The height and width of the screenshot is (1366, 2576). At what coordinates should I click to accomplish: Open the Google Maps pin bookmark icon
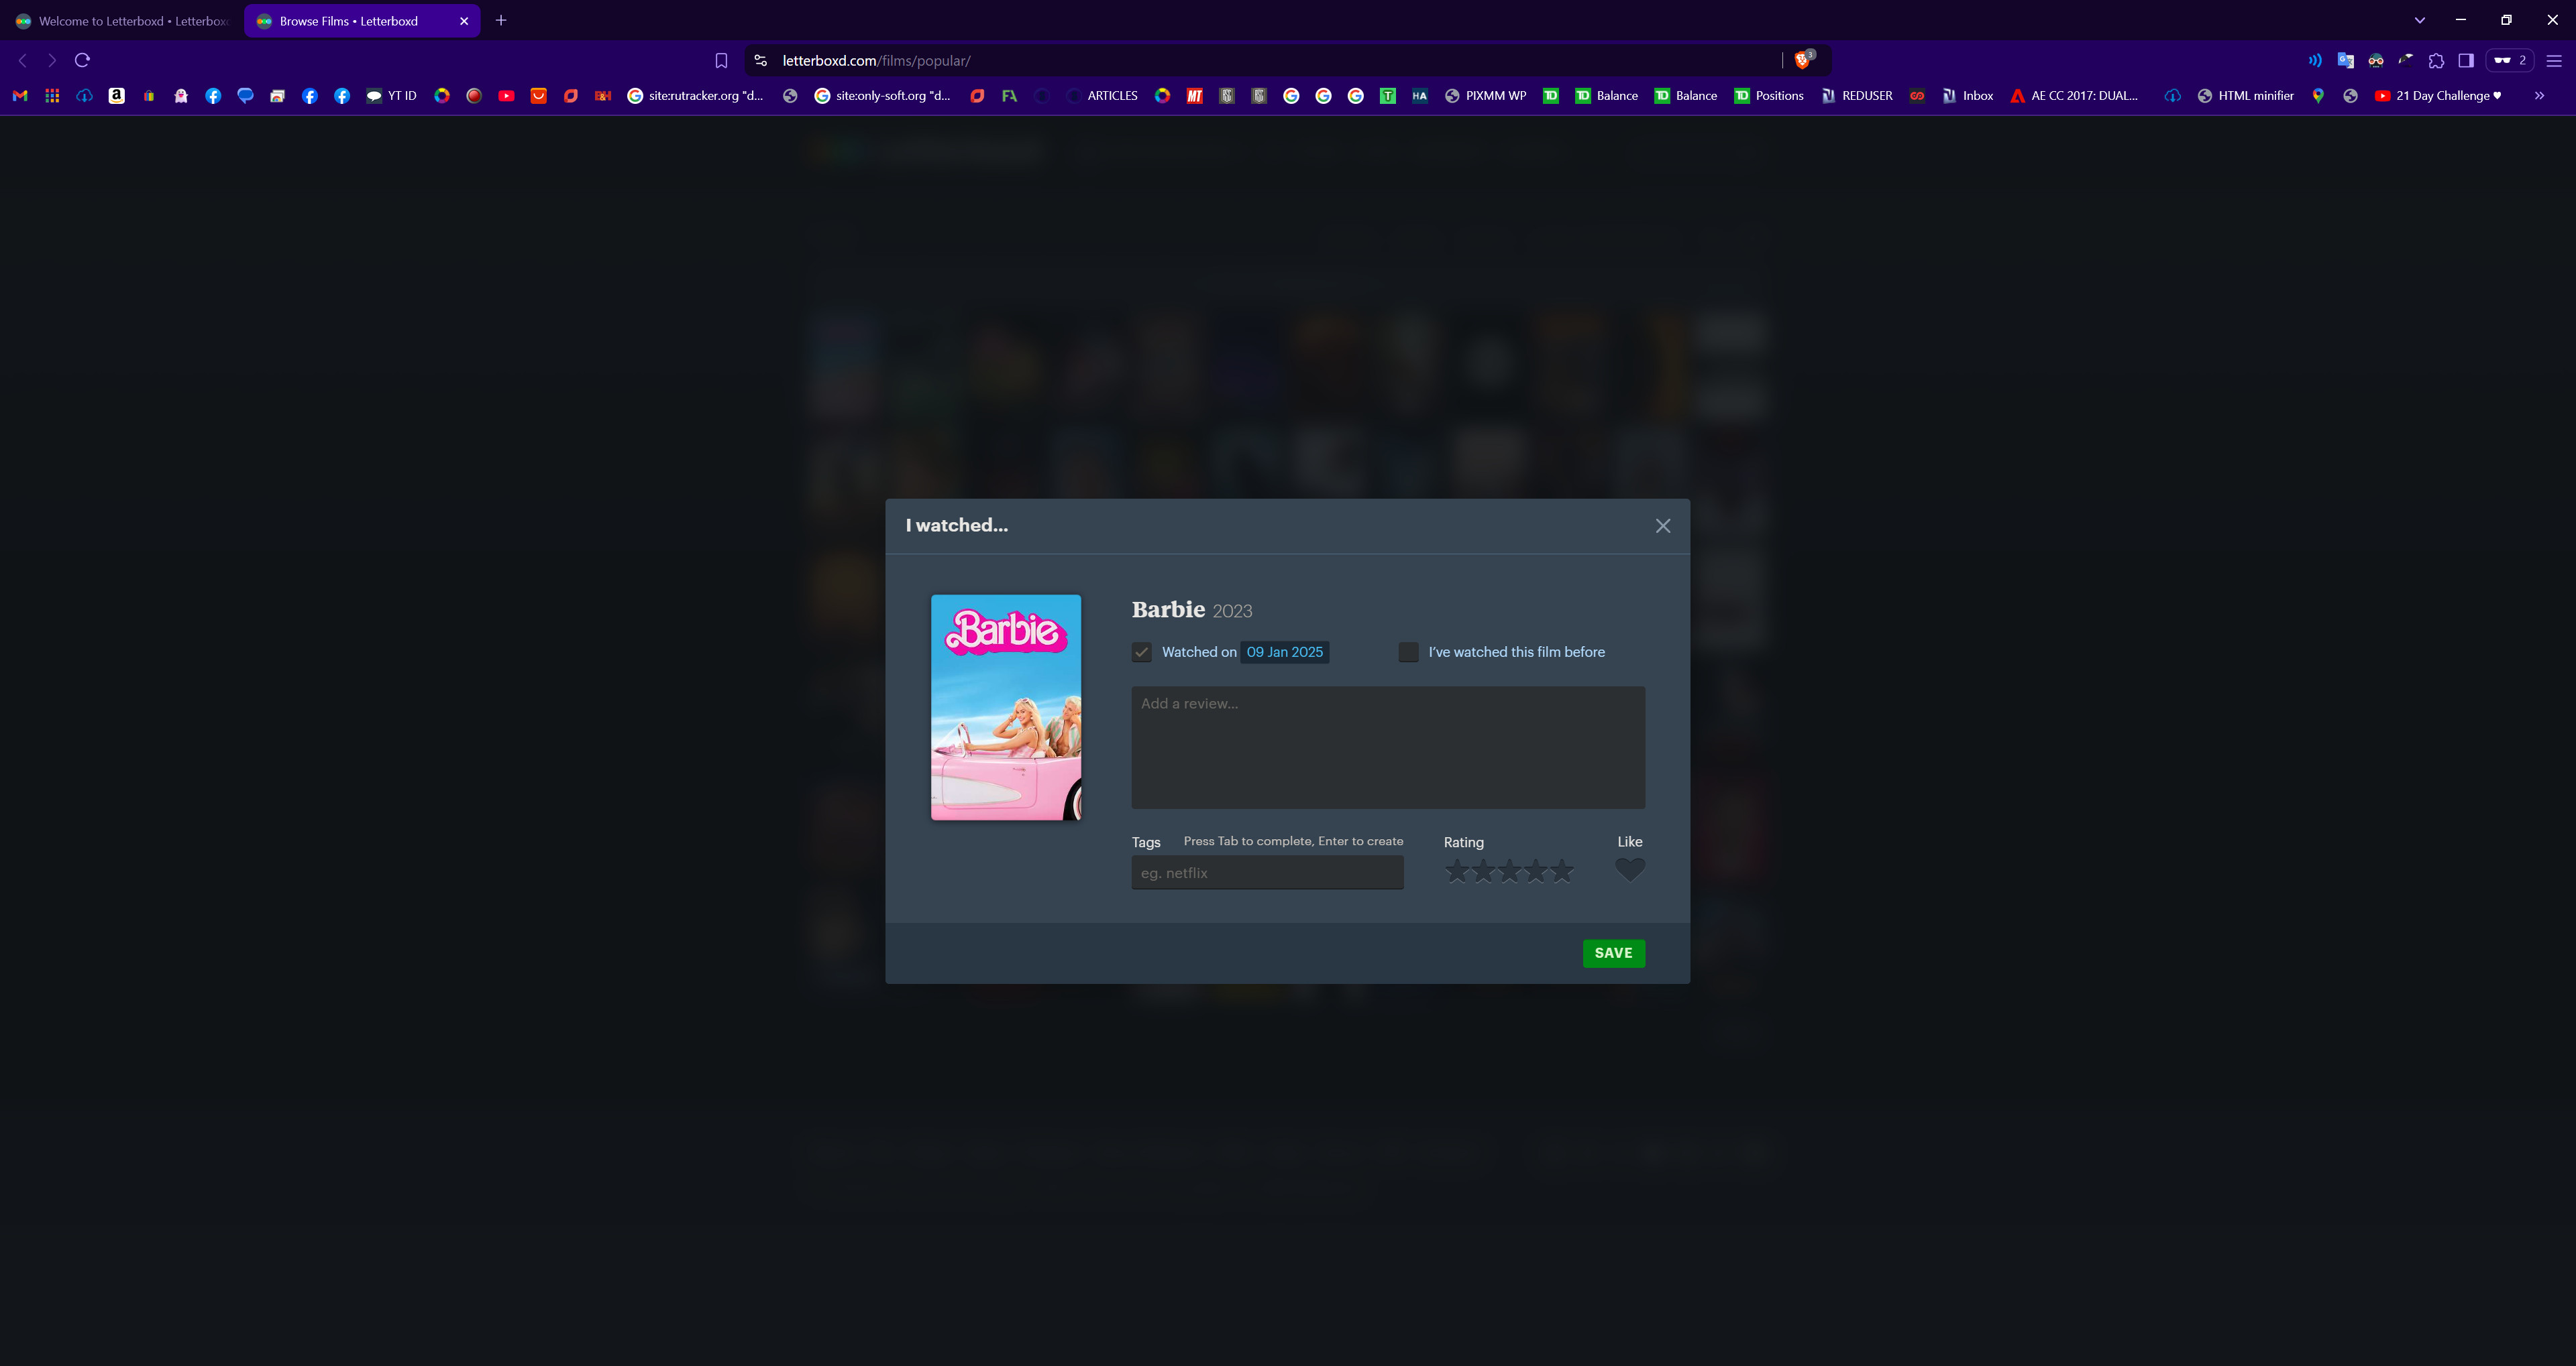click(x=2318, y=96)
